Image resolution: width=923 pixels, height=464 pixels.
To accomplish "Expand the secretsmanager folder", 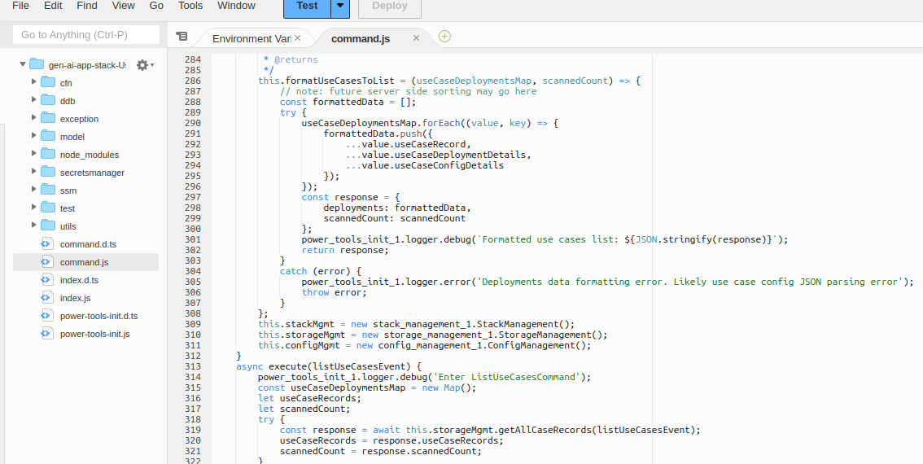I will pyautogui.click(x=33, y=173).
